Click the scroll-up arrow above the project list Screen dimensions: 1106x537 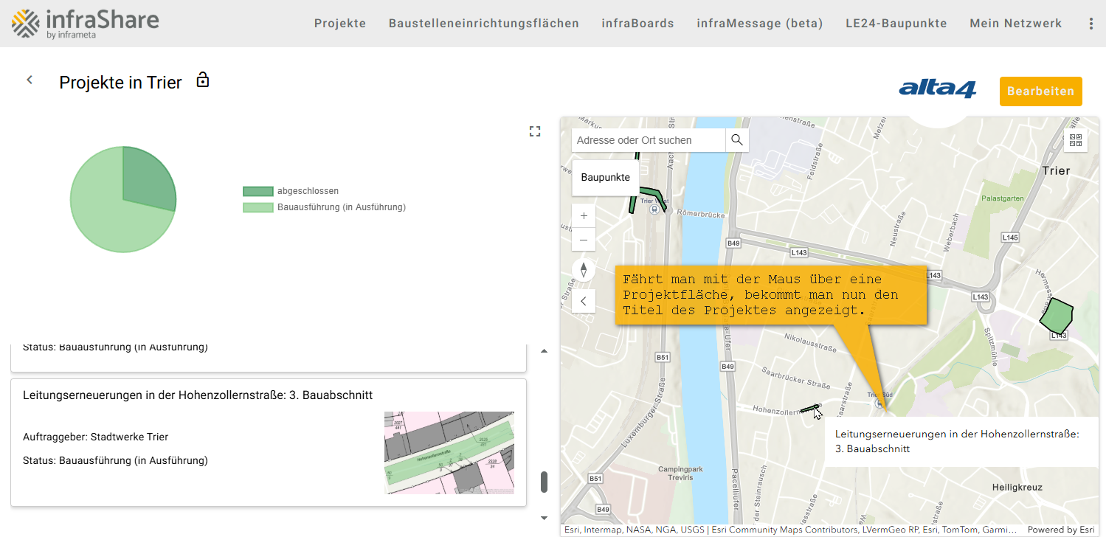[x=544, y=350]
